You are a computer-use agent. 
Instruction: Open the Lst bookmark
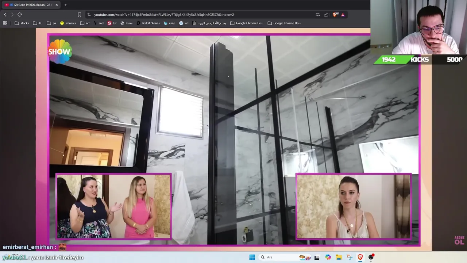pos(112,23)
